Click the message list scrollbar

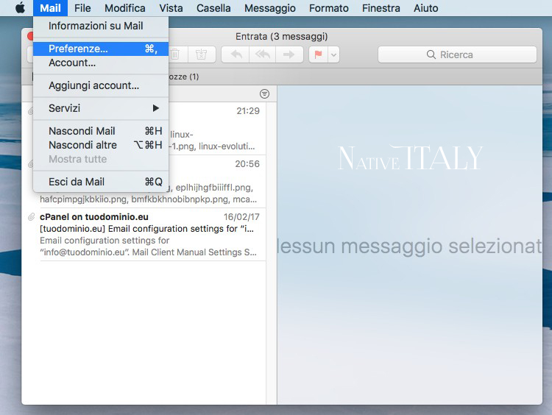(272, 253)
